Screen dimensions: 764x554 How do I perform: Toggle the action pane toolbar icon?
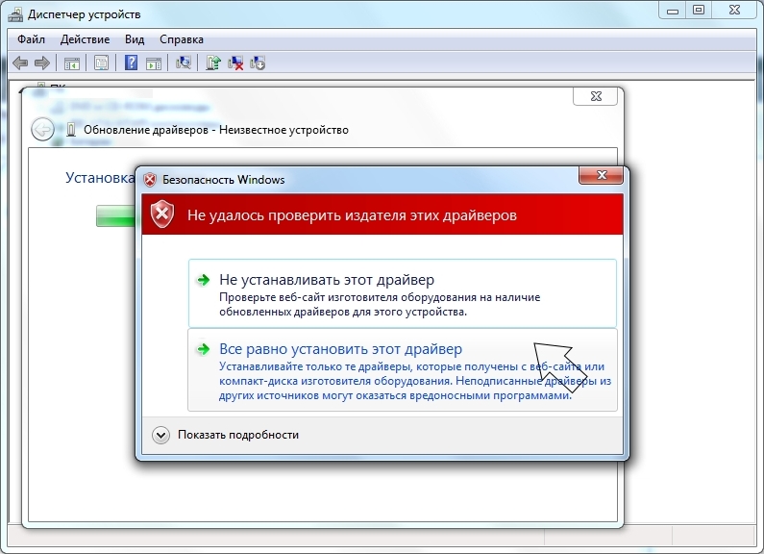(x=154, y=63)
